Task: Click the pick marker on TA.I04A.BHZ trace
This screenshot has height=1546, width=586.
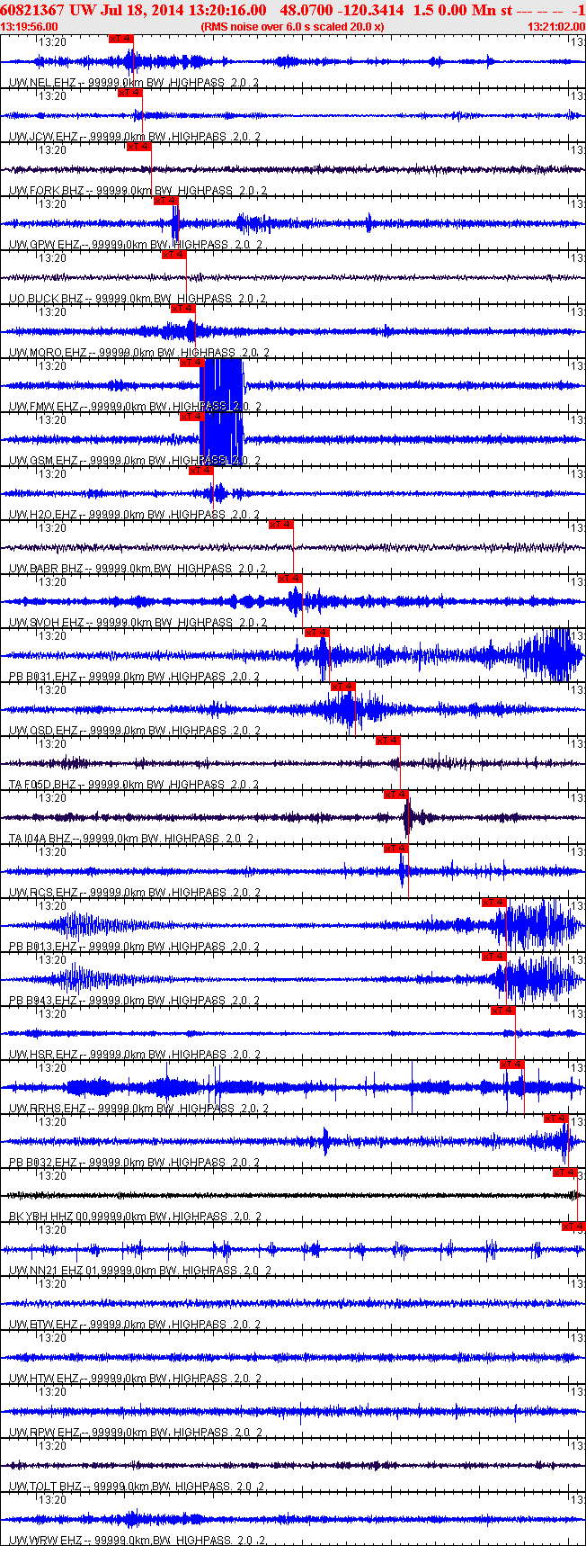Action: tap(396, 795)
